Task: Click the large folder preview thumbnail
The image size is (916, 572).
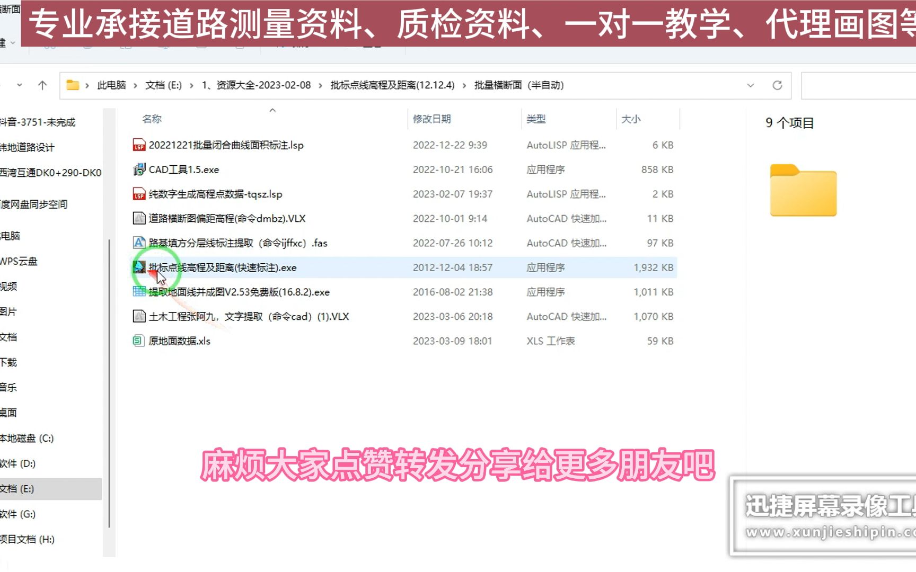Action: 803,190
